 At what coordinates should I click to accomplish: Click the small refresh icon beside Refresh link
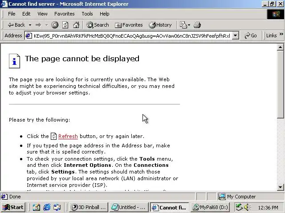(x=53, y=136)
